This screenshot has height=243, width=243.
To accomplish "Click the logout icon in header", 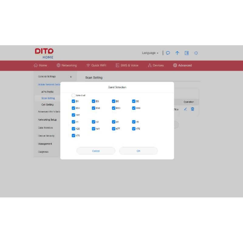I will click(x=187, y=53).
